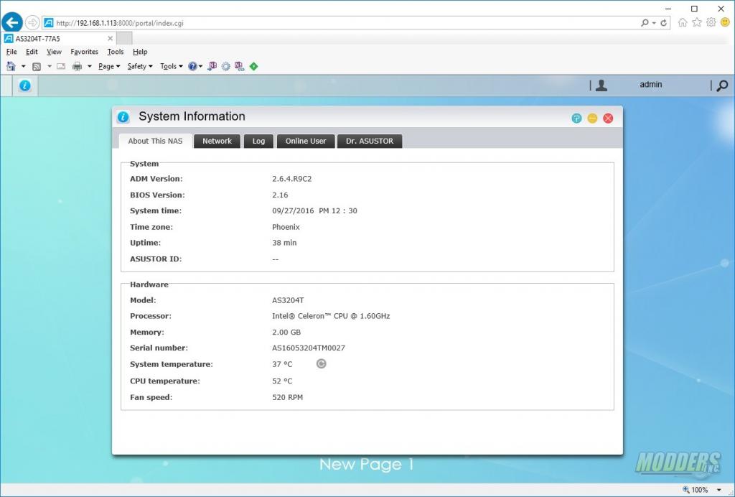
Task: Click the printer icon in command bar
Action: (x=77, y=66)
